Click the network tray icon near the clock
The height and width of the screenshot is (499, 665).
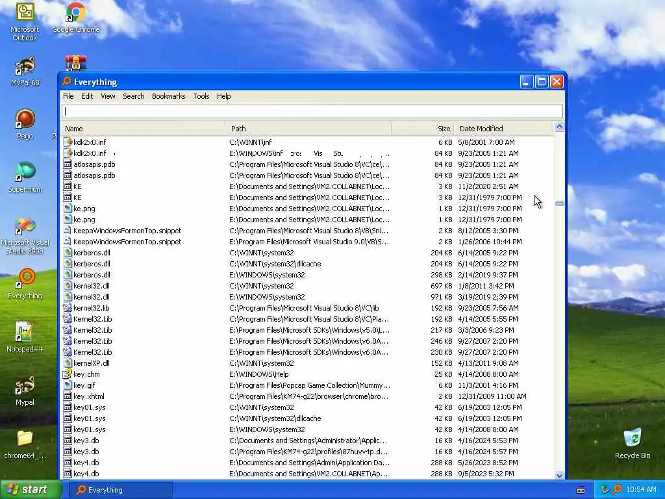605,490
